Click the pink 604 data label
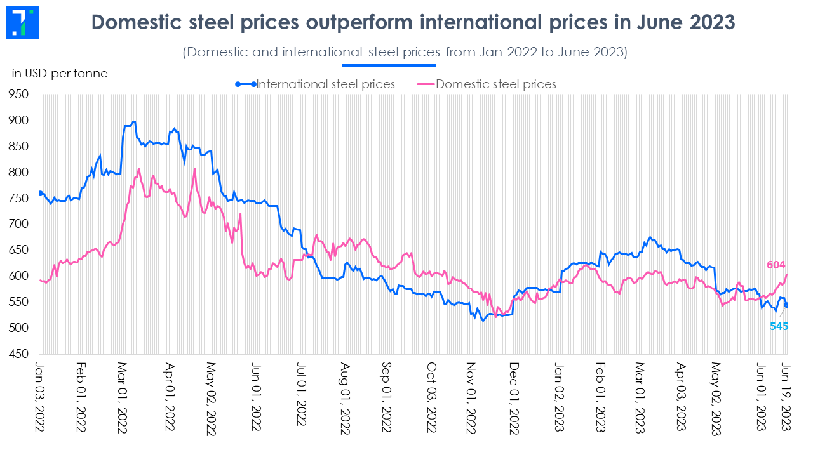This screenshot has height=457, width=813. coord(777,265)
